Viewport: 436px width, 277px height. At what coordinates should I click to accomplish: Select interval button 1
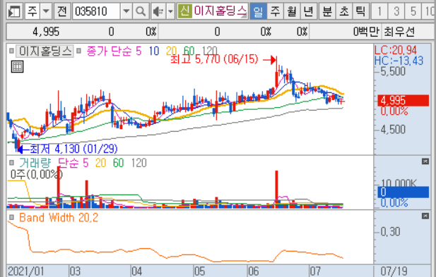click(379, 11)
